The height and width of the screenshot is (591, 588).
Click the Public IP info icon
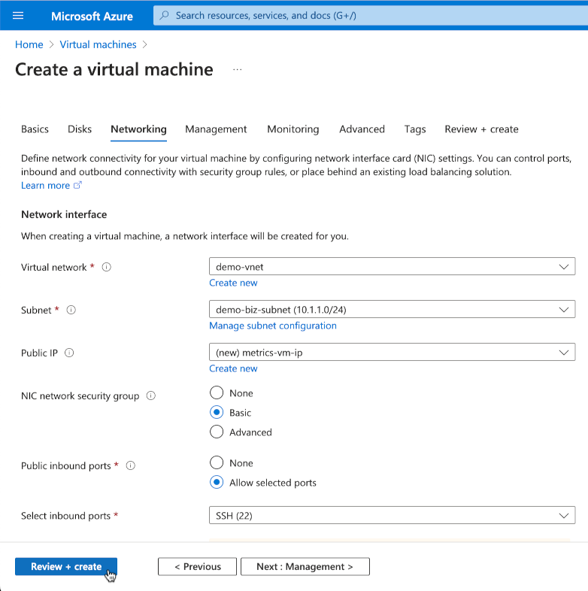point(70,353)
